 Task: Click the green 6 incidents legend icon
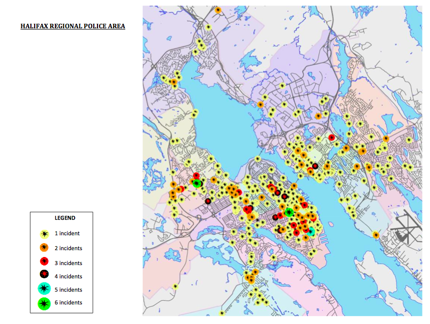[45, 303]
